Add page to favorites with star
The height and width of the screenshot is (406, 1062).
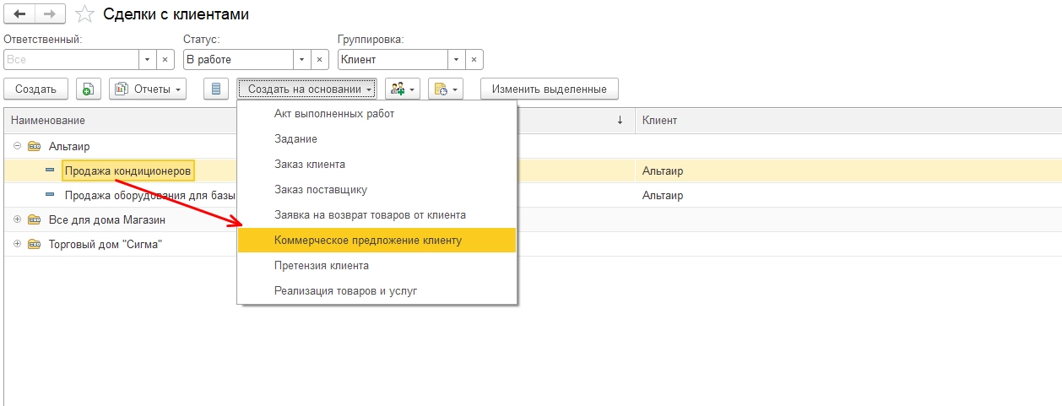(84, 14)
